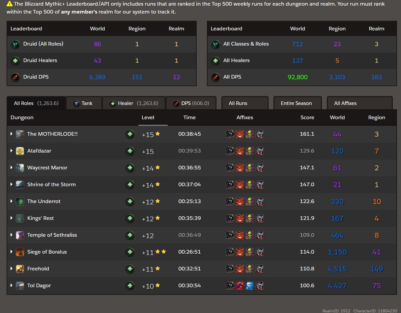The width and height of the screenshot is (401, 313).
Task: Expand the Freehold row arrow
Action: coord(12,269)
